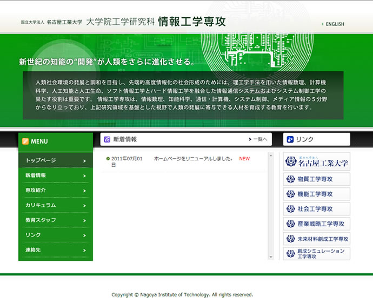Click the emblem icon beside 未来材料創成工学専攻

(x=290, y=239)
